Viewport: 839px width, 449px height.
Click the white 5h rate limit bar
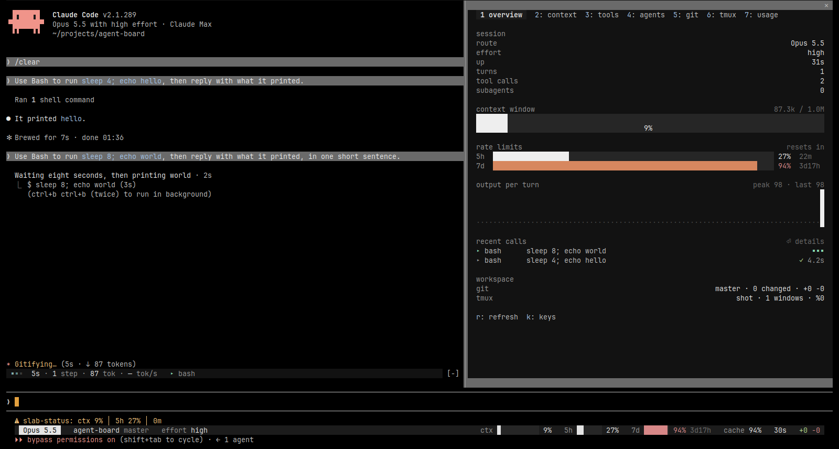(x=531, y=156)
